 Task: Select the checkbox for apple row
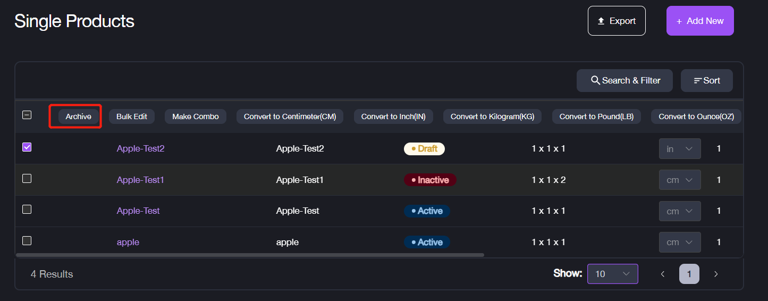[x=27, y=241]
